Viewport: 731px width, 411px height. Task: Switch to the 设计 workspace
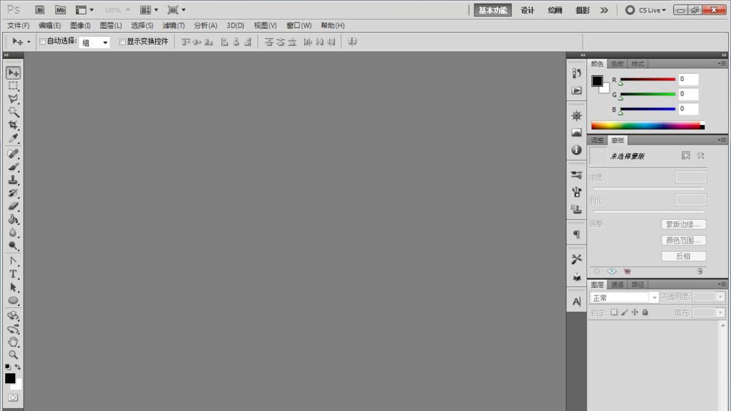click(x=527, y=10)
